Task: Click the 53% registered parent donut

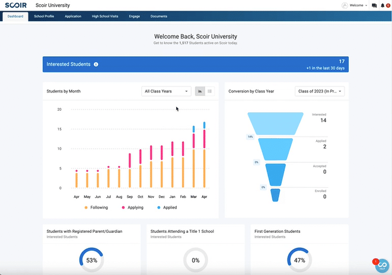Action: point(92,260)
